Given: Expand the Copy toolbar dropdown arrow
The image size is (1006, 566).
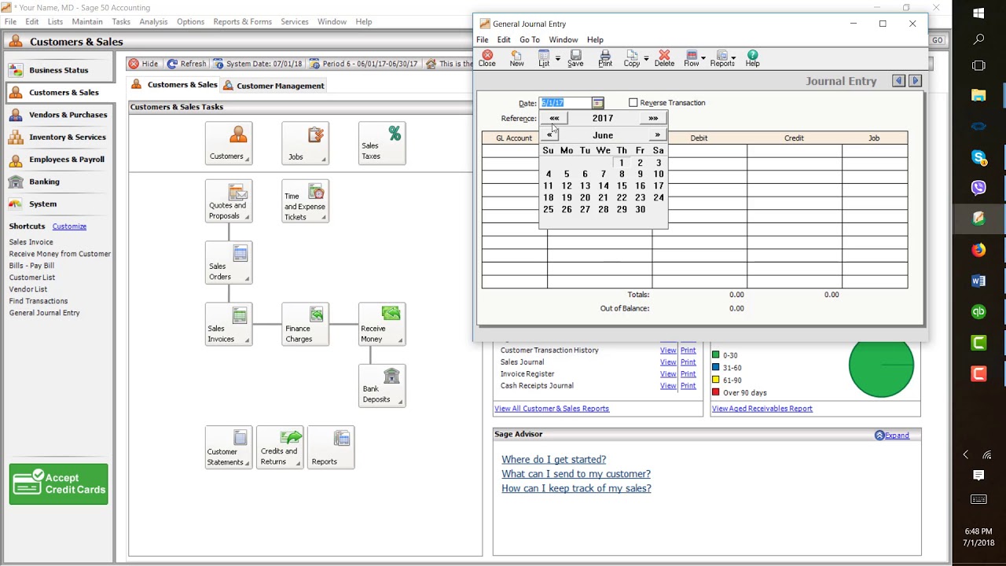Looking at the screenshot, I should tap(646, 58).
